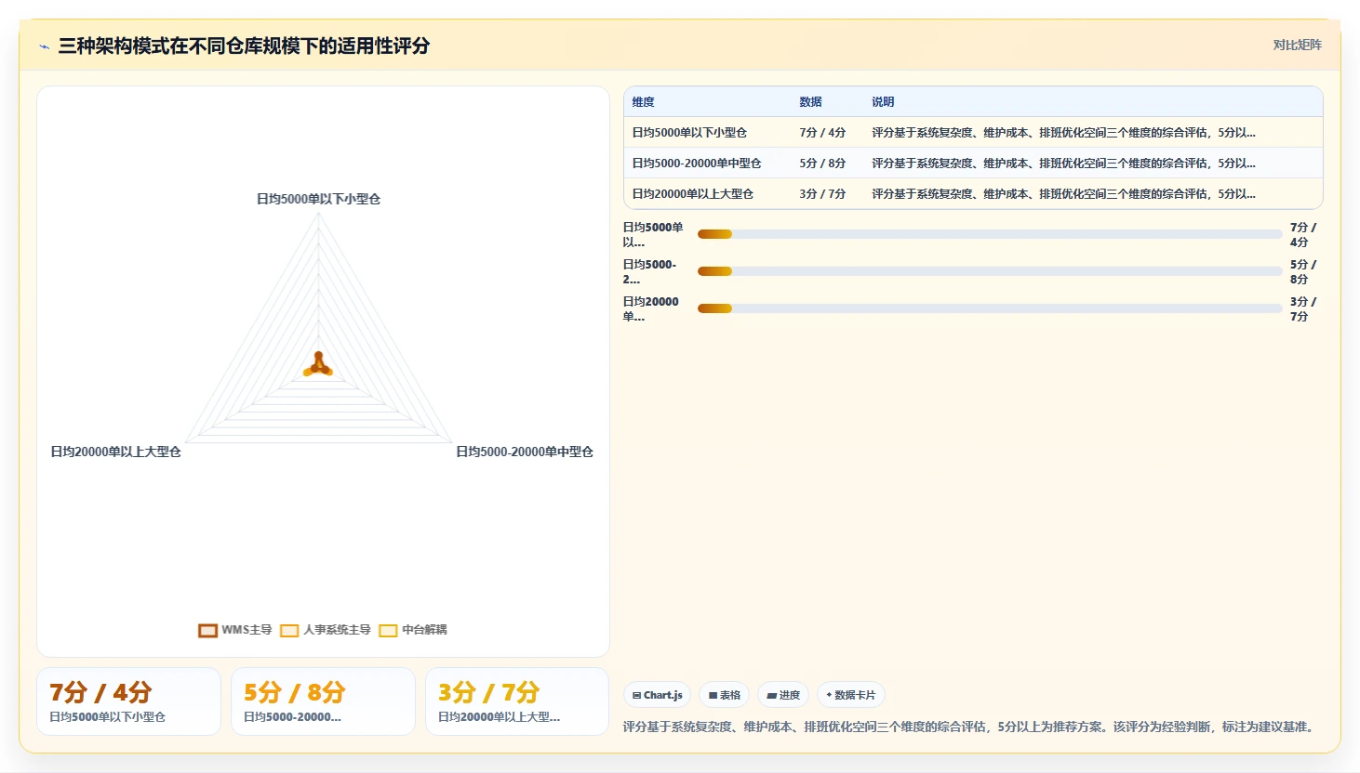Select table row 日均20000单以上大型仓
Screen dimensions: 1360x773
click(x=973, y=194)
